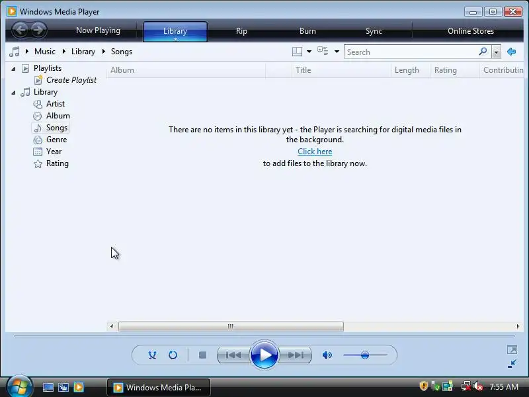Viewport: 529px width, 397px height.
Task: Click the layout options icon
Action: [297, 52]
